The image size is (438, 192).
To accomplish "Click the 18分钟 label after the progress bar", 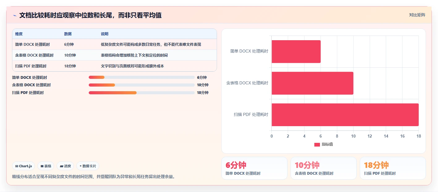I will point(203,93).
